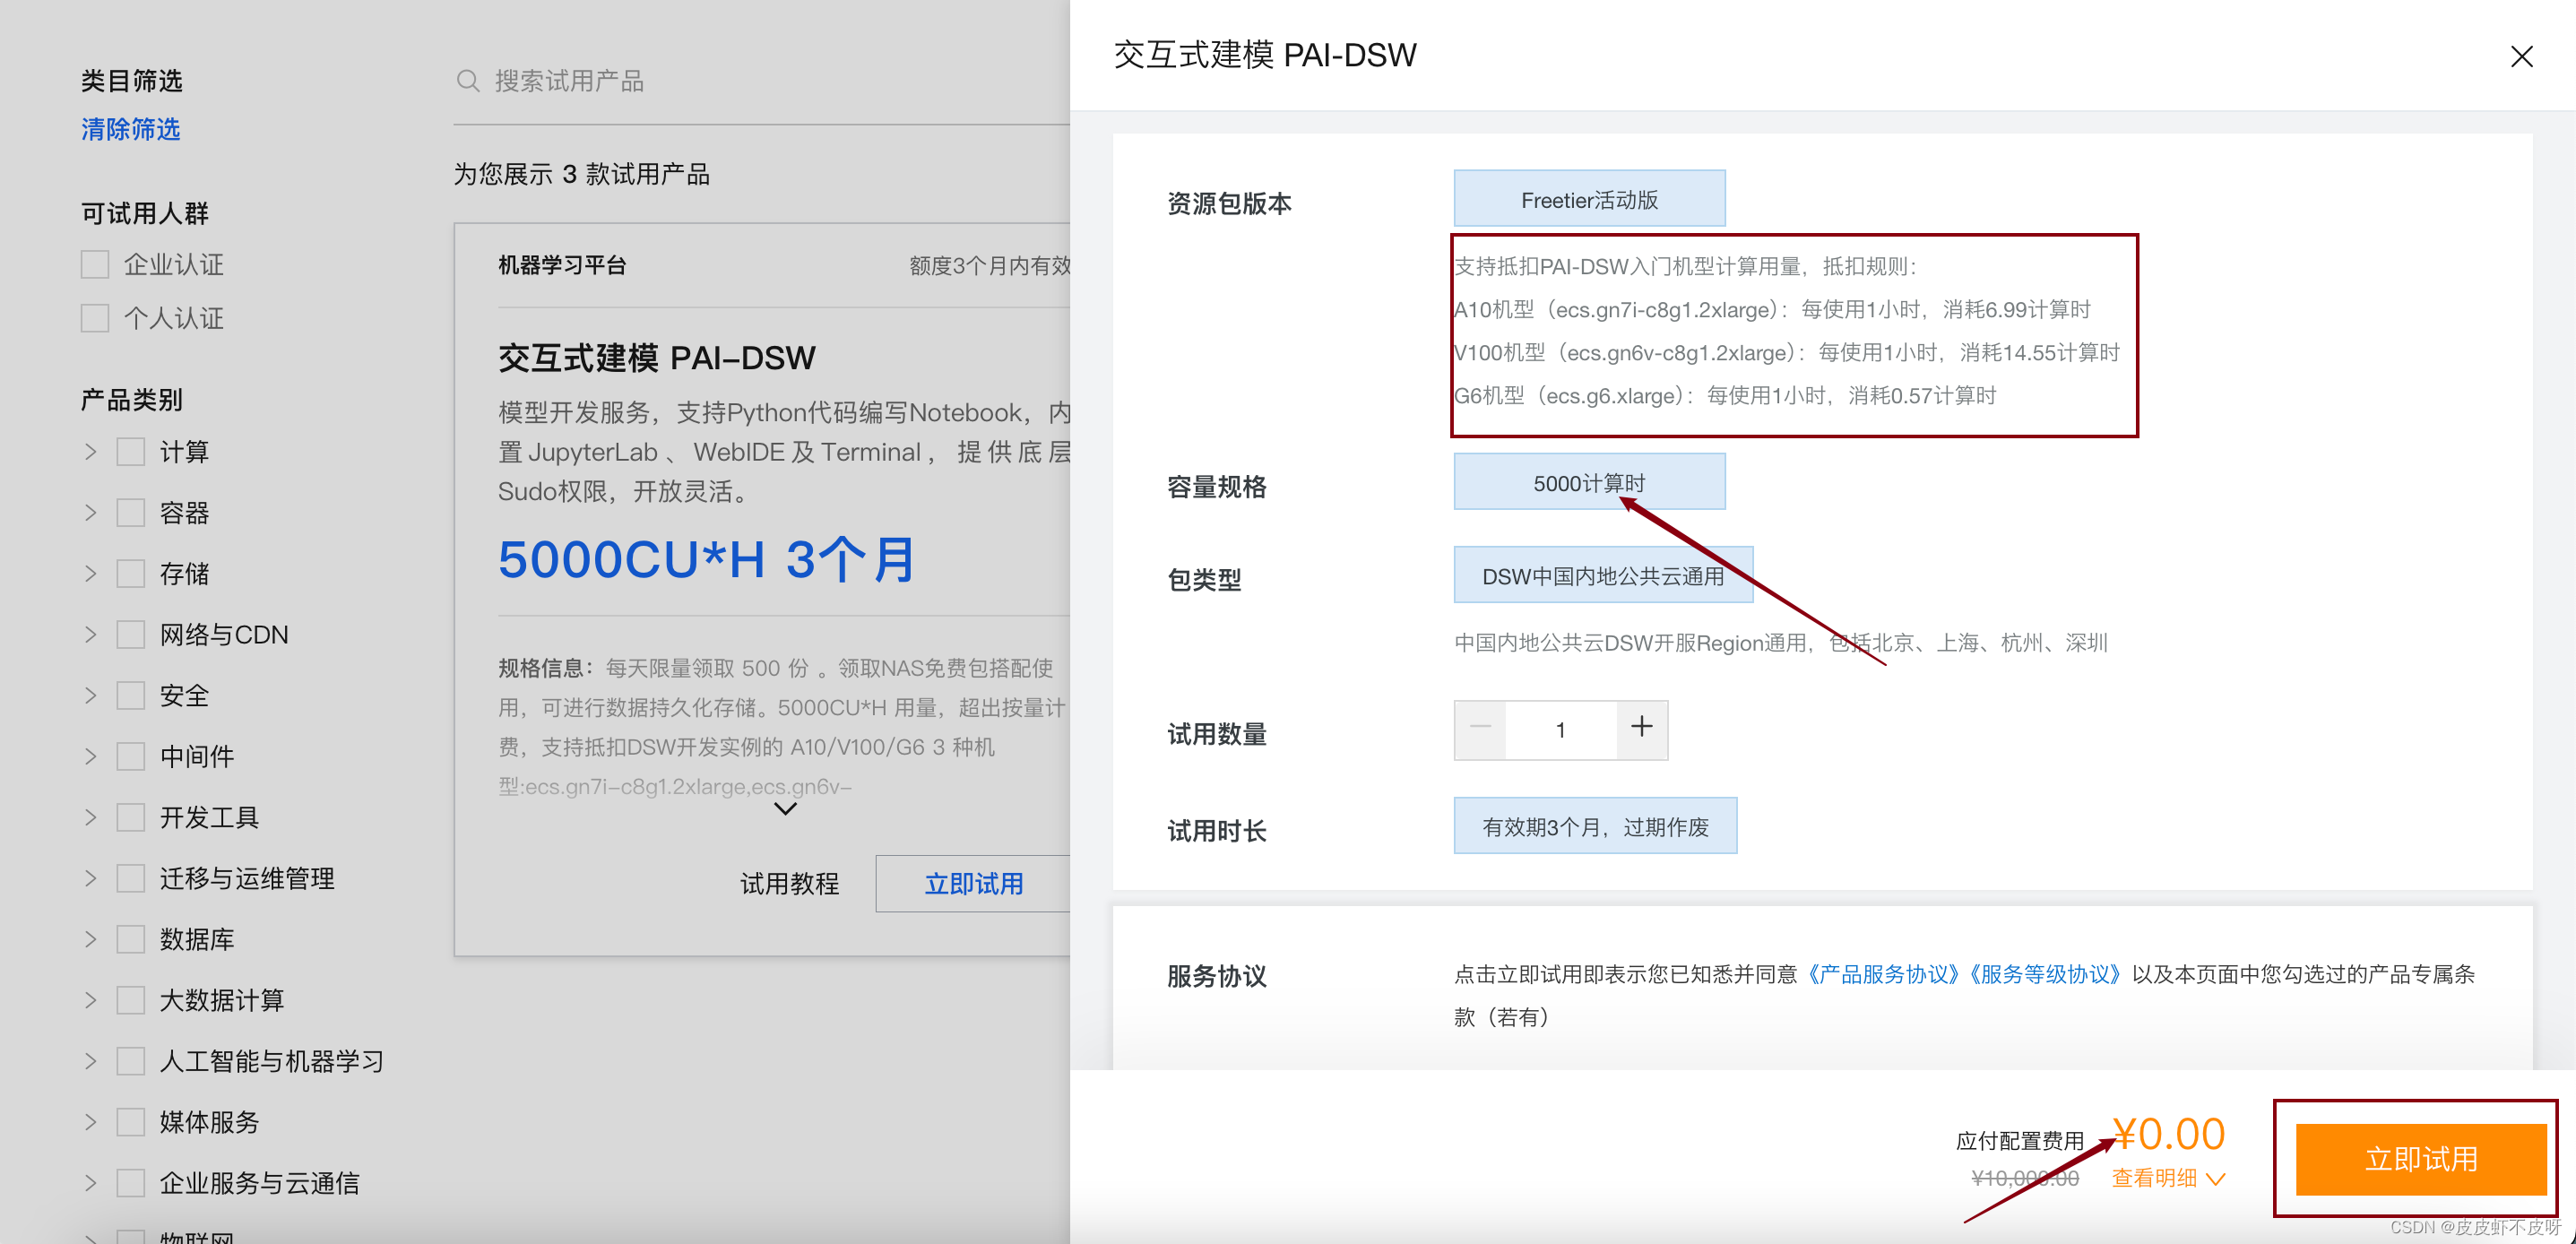Click the orange 立即试用 button
The image size is (2576, 1244).
[2421, 1159]
